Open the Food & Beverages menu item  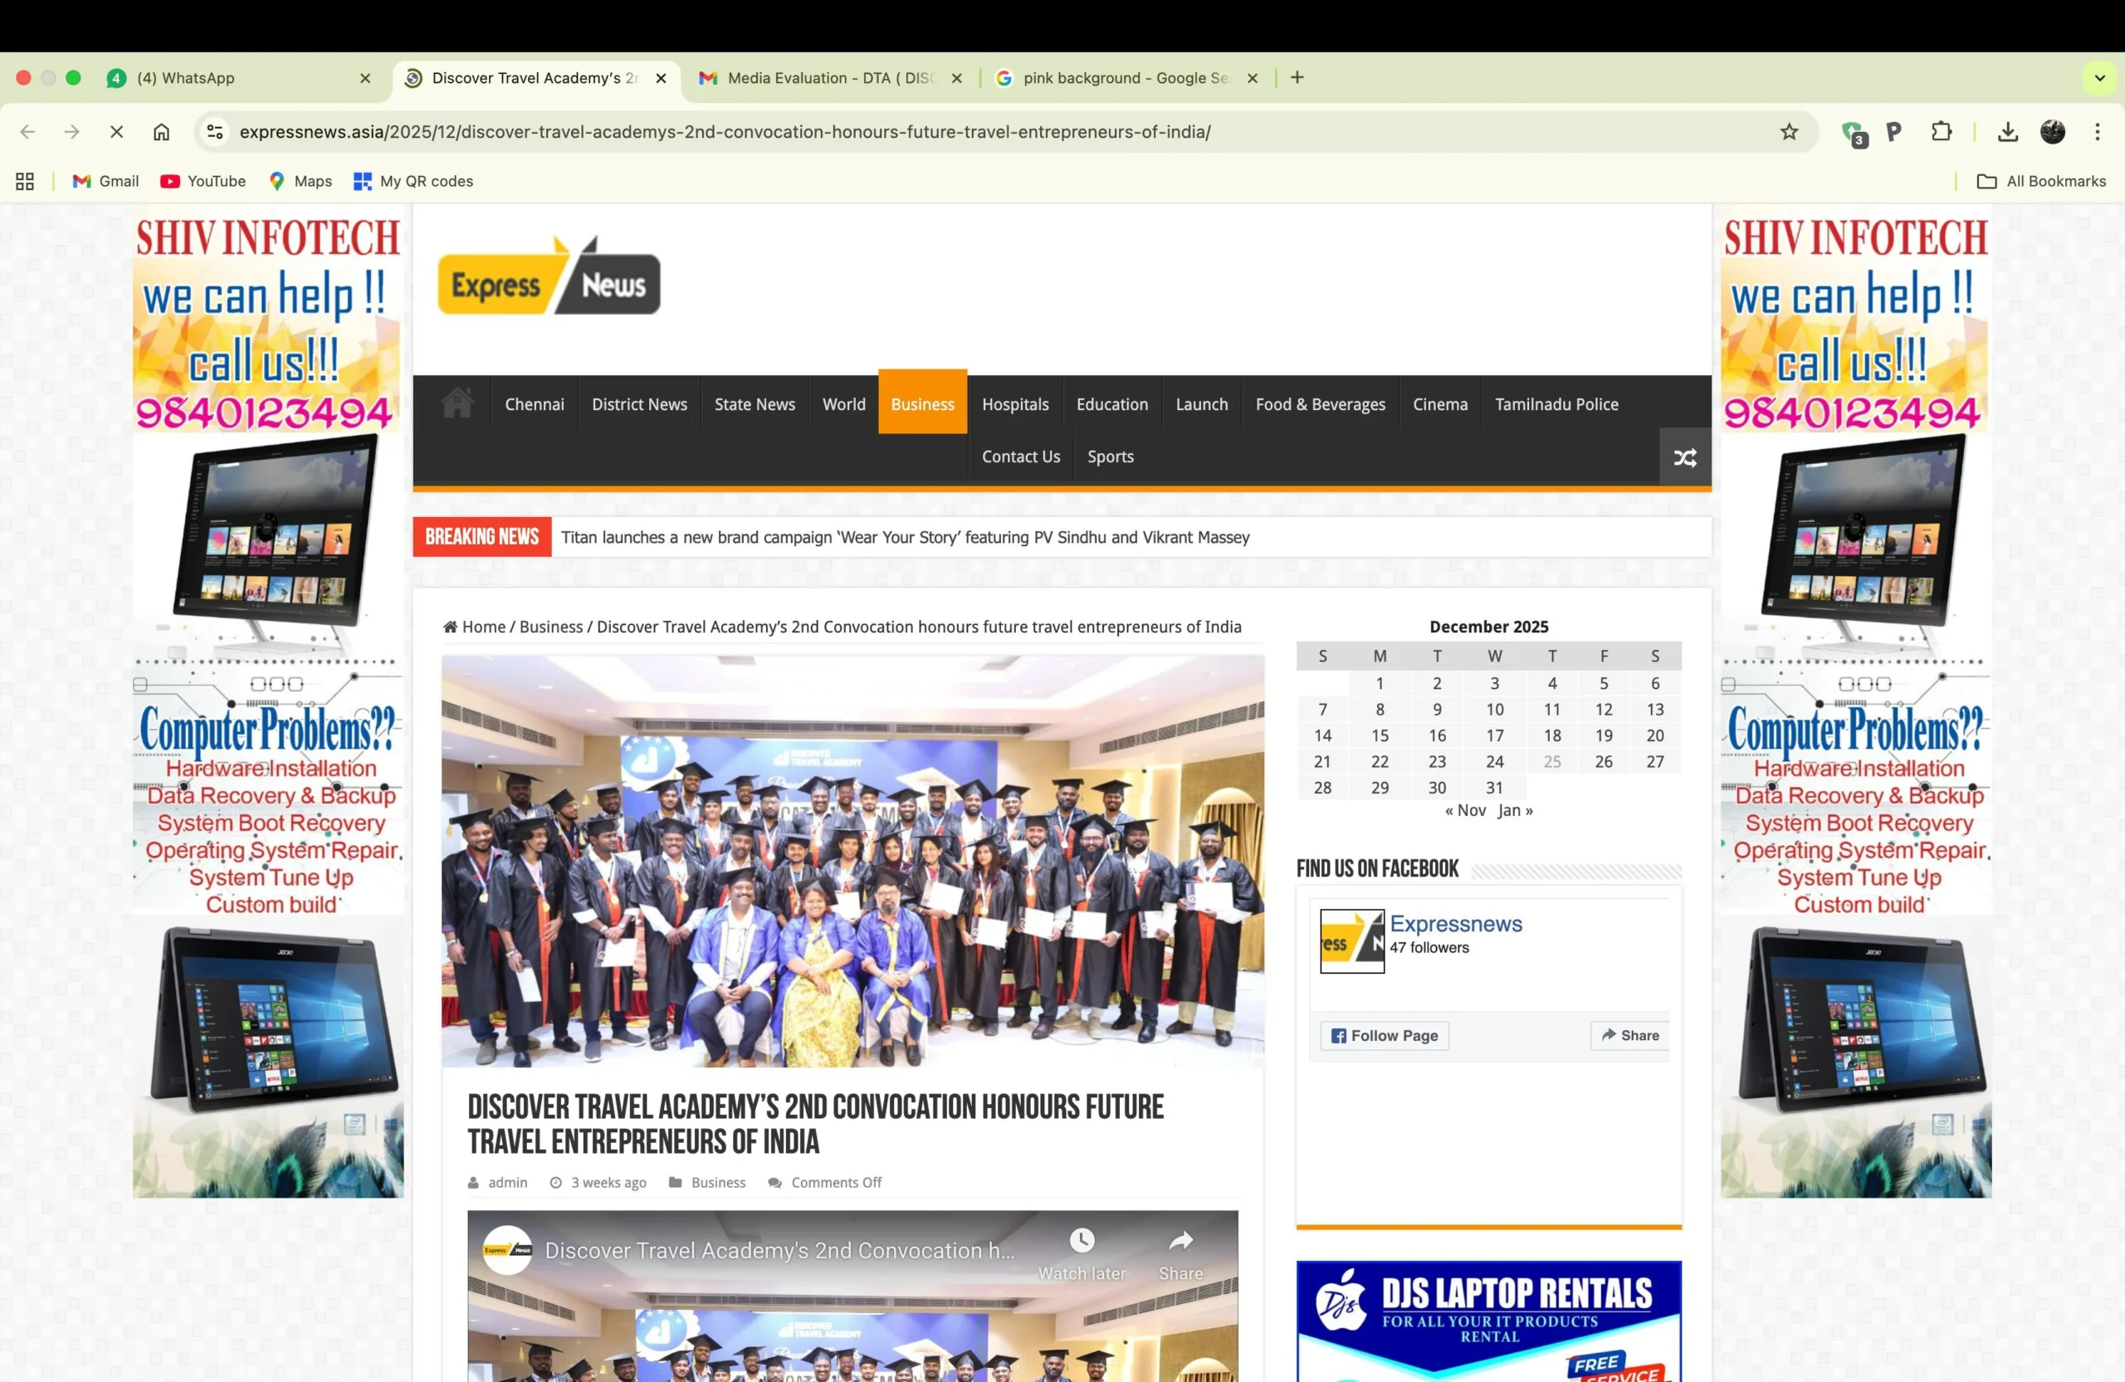(x=1321, y=404)
